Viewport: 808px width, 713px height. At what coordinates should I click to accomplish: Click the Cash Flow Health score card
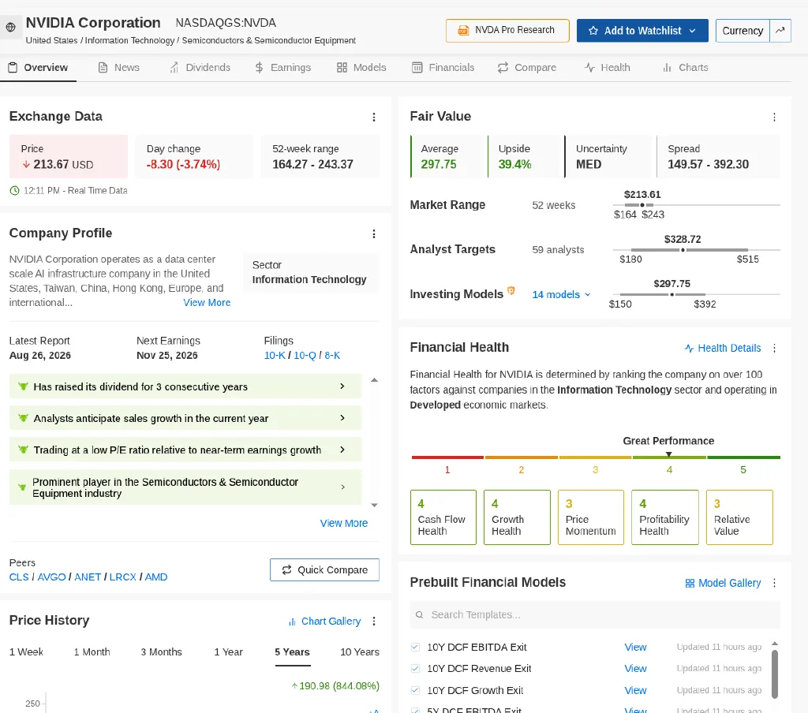443,517
